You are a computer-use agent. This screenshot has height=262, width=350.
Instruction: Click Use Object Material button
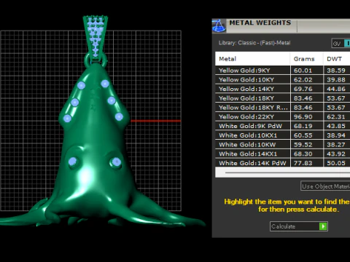point(325,186)
